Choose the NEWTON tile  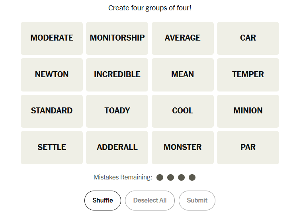52,74
